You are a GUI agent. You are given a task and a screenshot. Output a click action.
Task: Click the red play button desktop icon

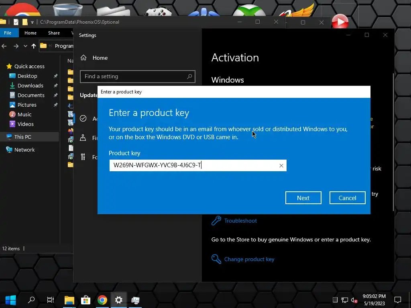coord(340,22)
